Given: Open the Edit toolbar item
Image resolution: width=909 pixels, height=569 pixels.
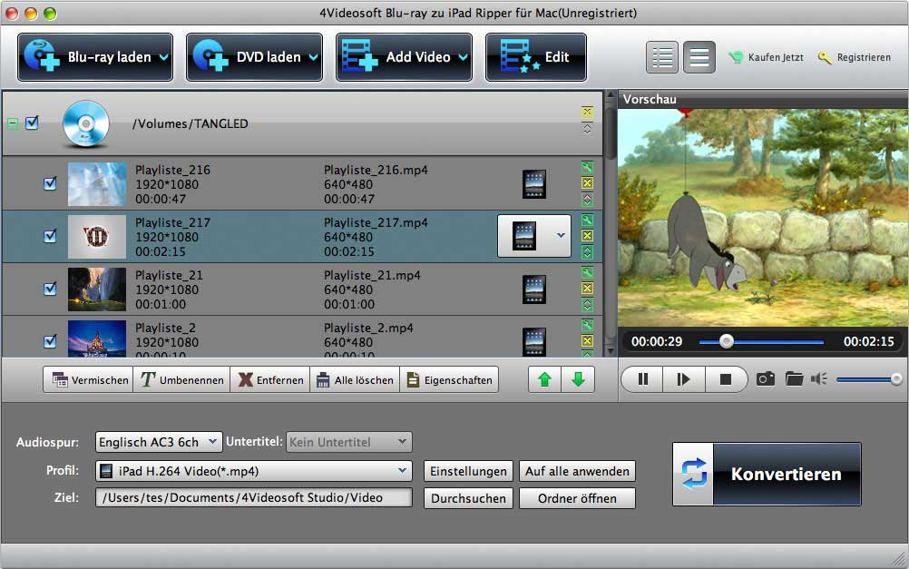Looking at the screenshot, I should 535,57.
